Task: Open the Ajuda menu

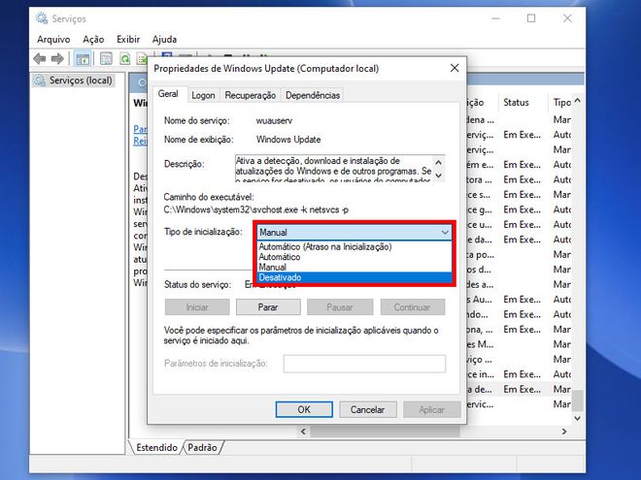Action: pyautogui.click(x=164, y=39)
